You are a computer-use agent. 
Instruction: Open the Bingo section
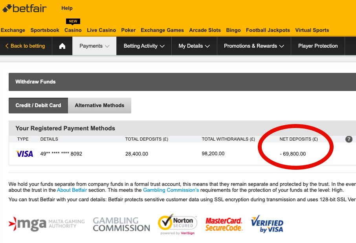(x=233, y=30)
